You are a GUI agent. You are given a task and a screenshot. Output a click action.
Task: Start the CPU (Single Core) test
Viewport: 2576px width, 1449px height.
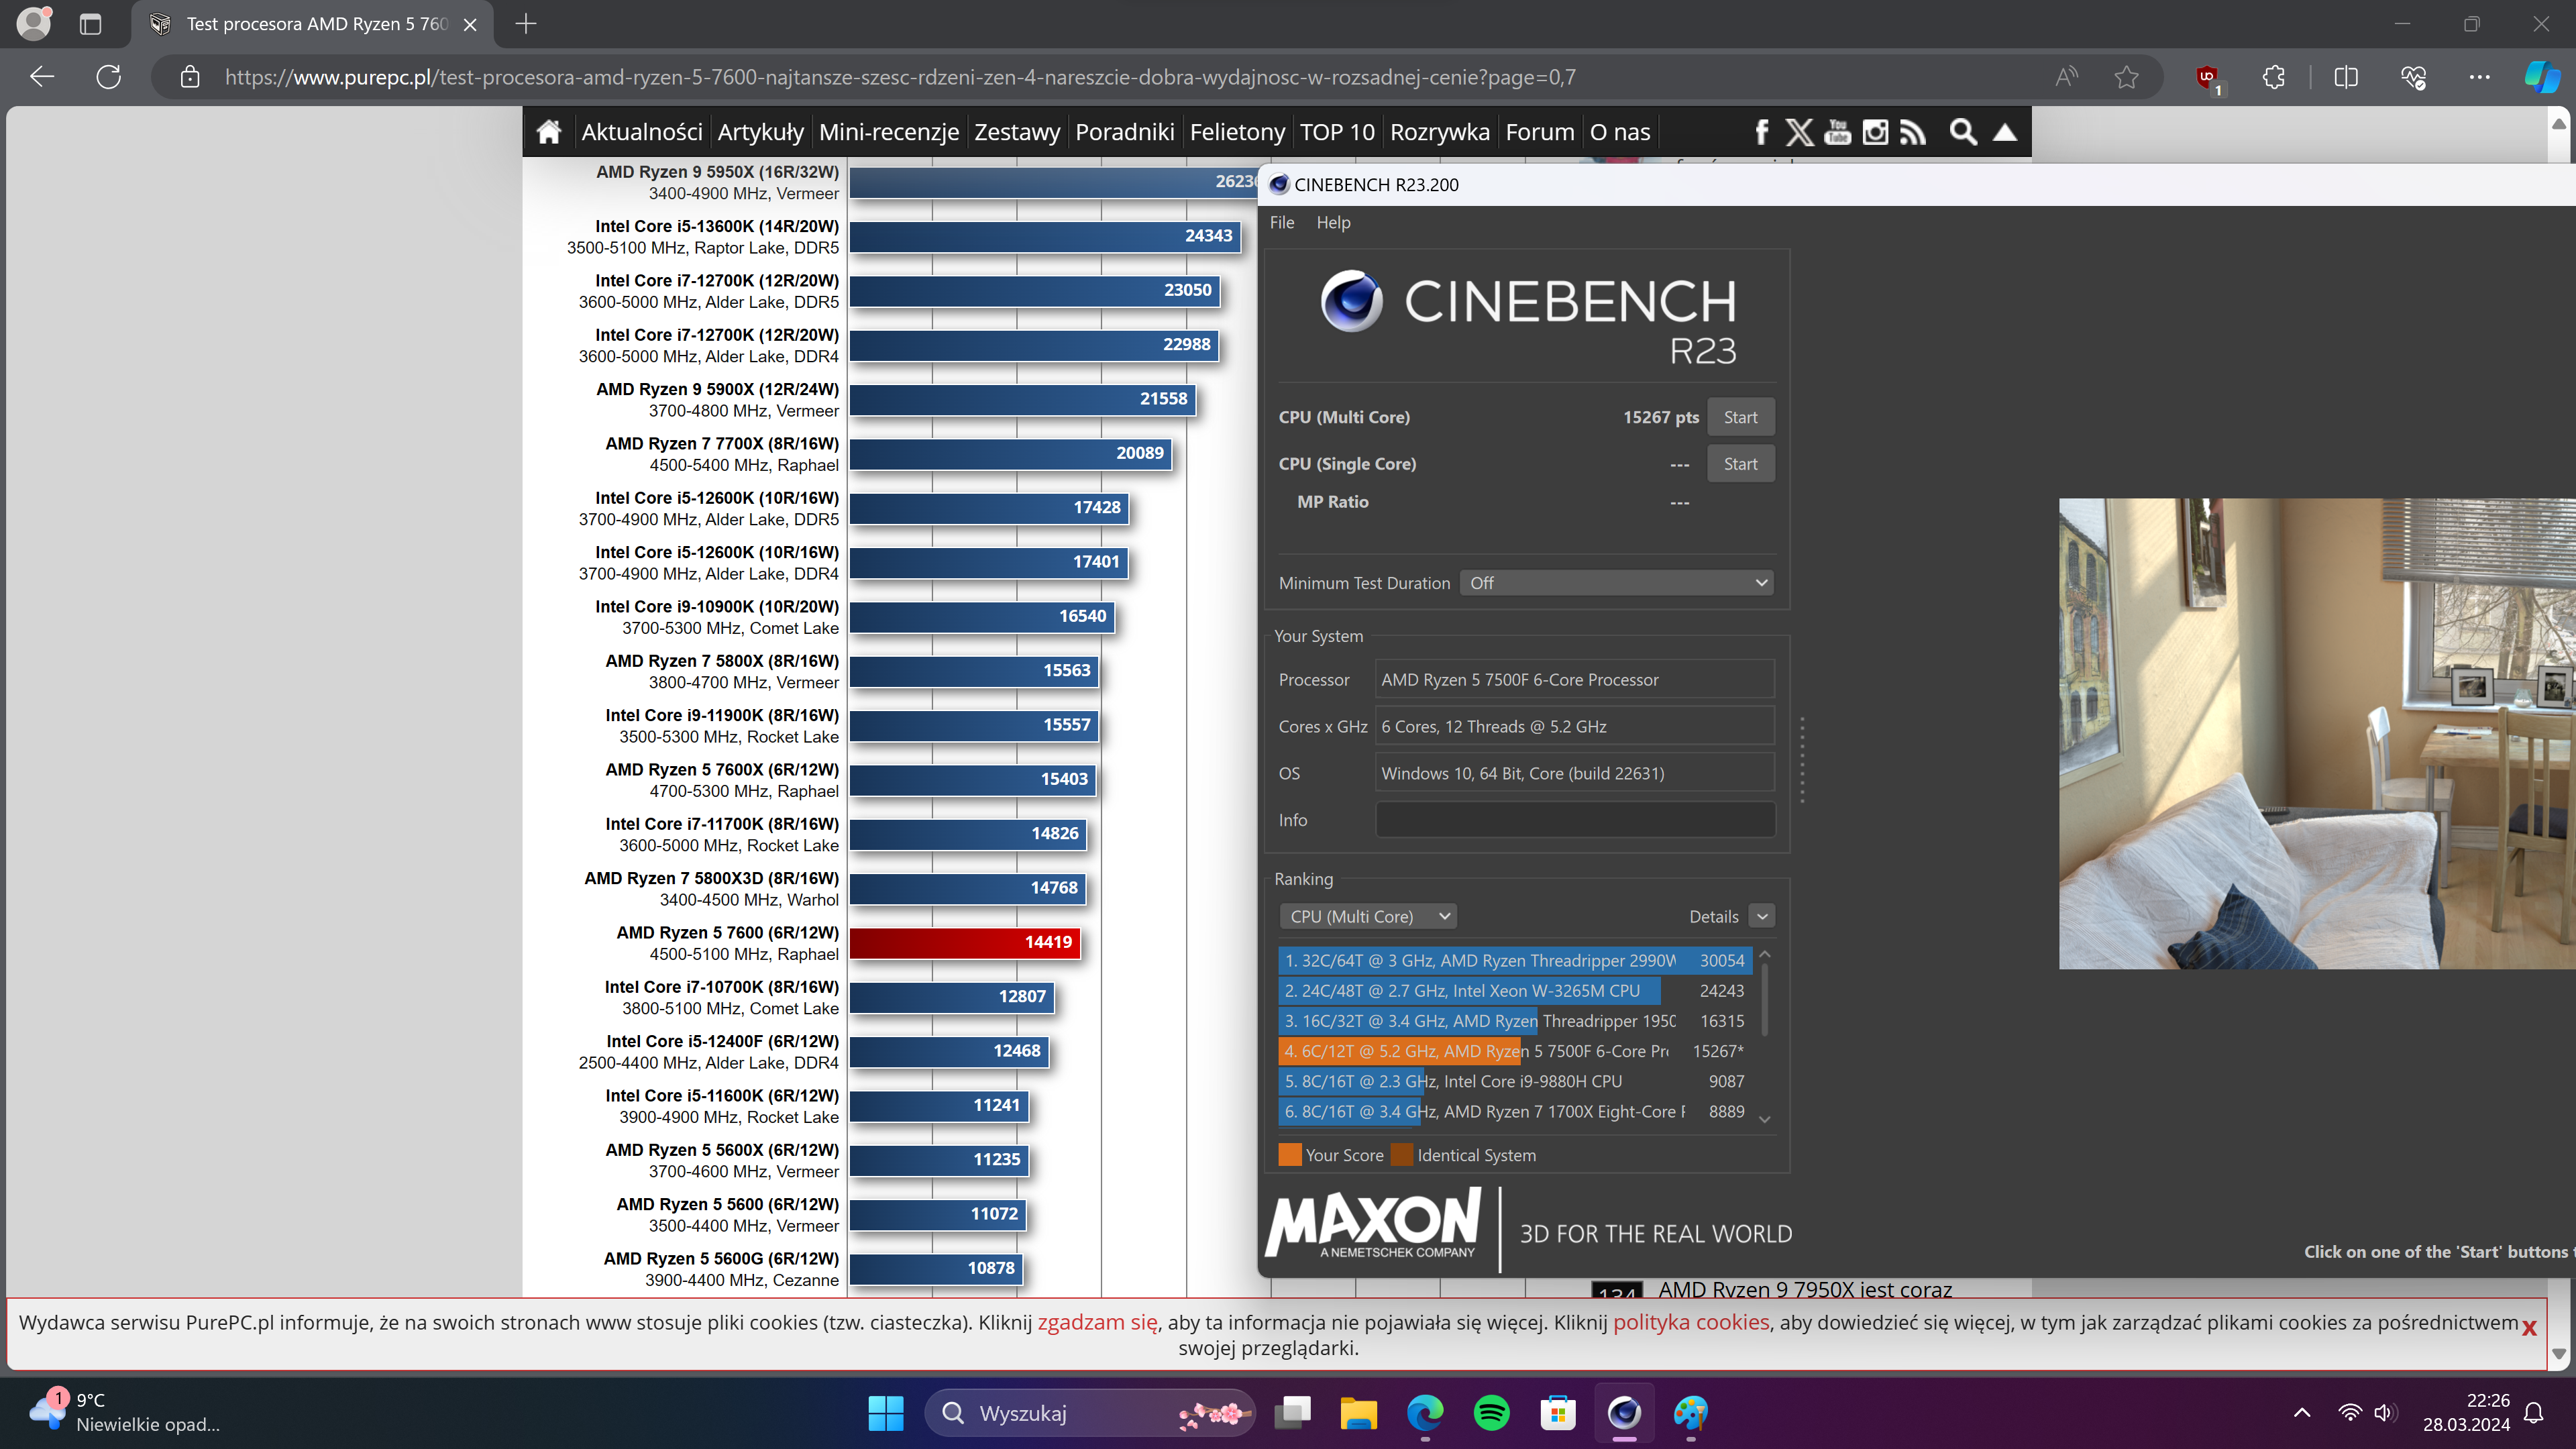(x=1740, y=464)
